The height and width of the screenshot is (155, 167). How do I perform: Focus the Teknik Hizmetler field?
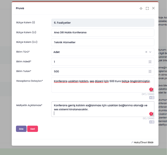[x=103, y=42]
